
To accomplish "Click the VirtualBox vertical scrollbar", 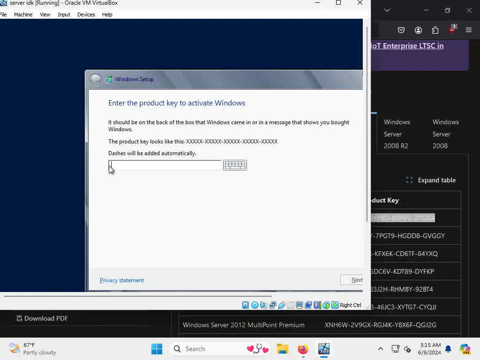I will tap(367, 124).
